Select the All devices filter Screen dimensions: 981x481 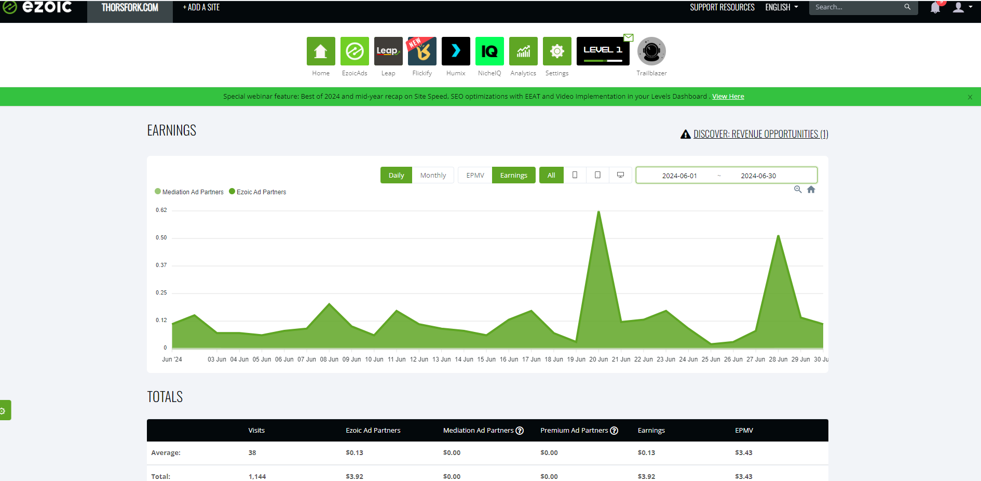click(x=551, y=175)
